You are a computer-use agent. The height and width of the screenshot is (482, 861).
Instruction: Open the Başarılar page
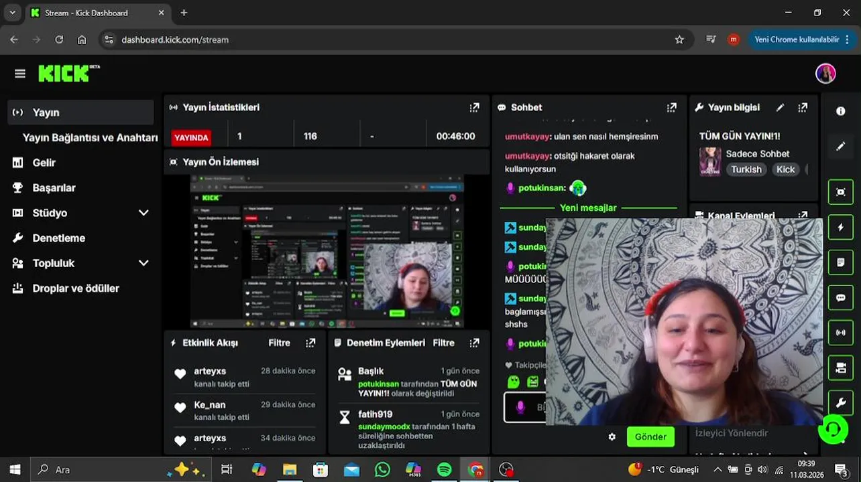pos(54,188)
